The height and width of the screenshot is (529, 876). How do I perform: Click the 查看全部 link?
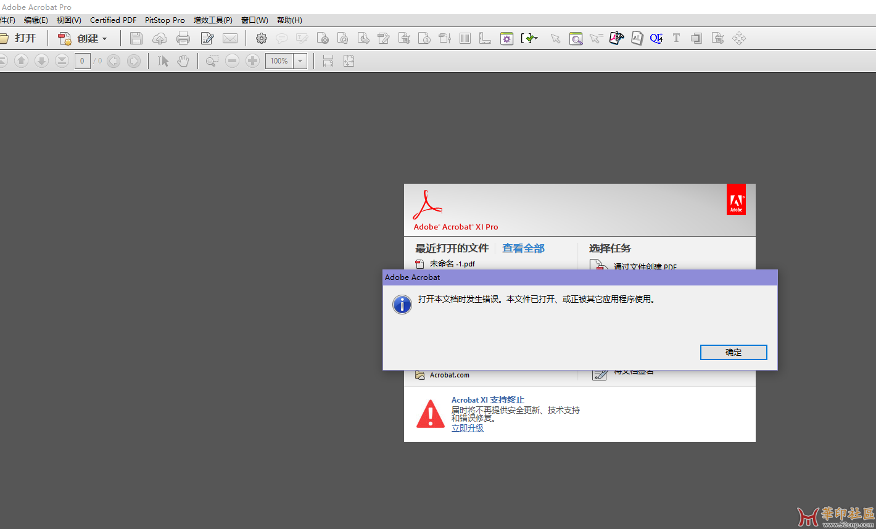click(x=523, y=248)
